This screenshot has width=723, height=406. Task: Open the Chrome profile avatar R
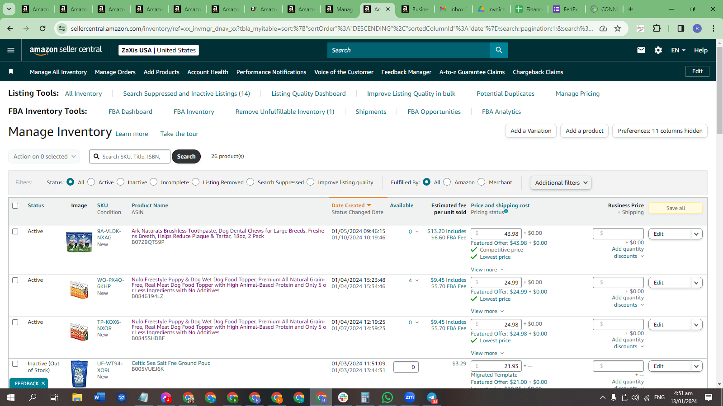(697, 28)
